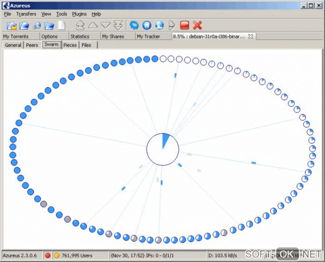Open the Pieces sub-tab

coord(70,45)
